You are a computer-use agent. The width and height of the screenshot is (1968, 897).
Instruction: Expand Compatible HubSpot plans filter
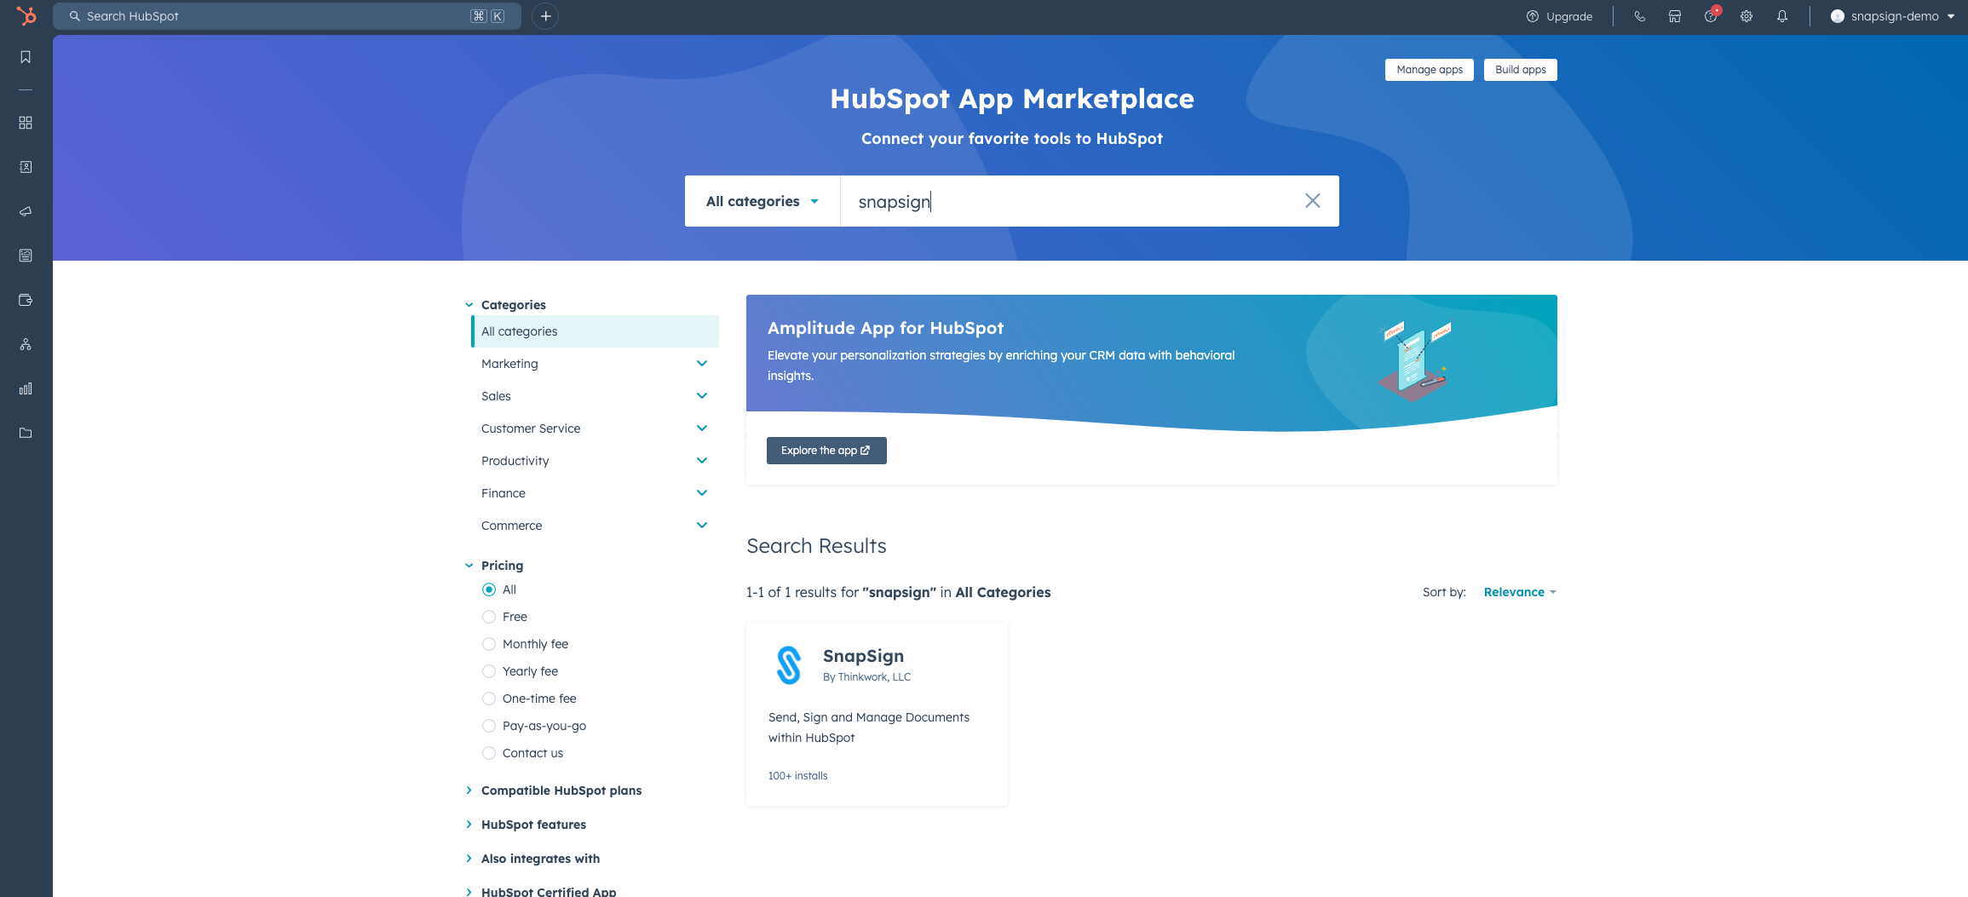click(x=553, y=791)
